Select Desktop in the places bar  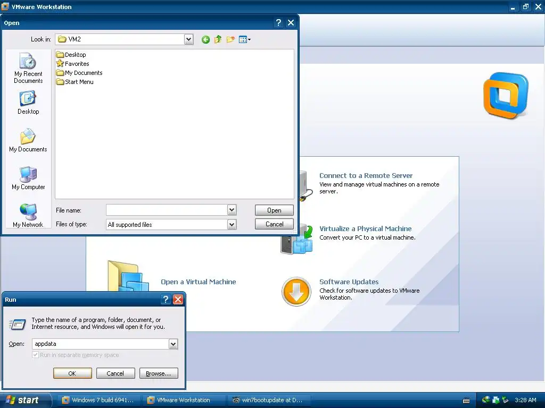(x=28, y=103)
